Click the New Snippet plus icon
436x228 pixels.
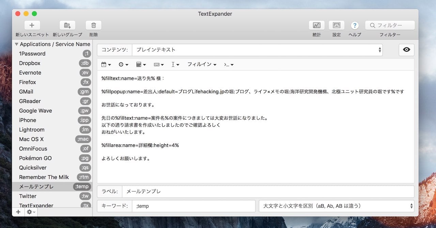click(32, 25)
